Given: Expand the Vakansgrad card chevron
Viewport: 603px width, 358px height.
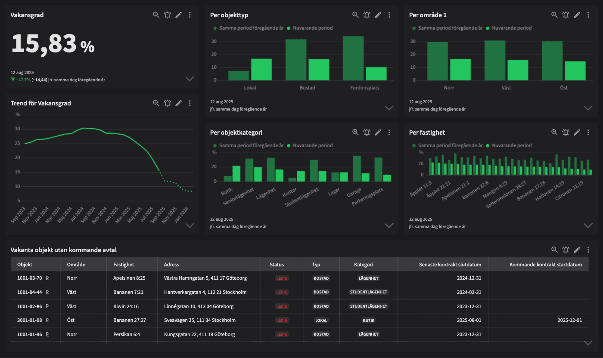Looking at the screenshot, I should (x=190, y=79).
